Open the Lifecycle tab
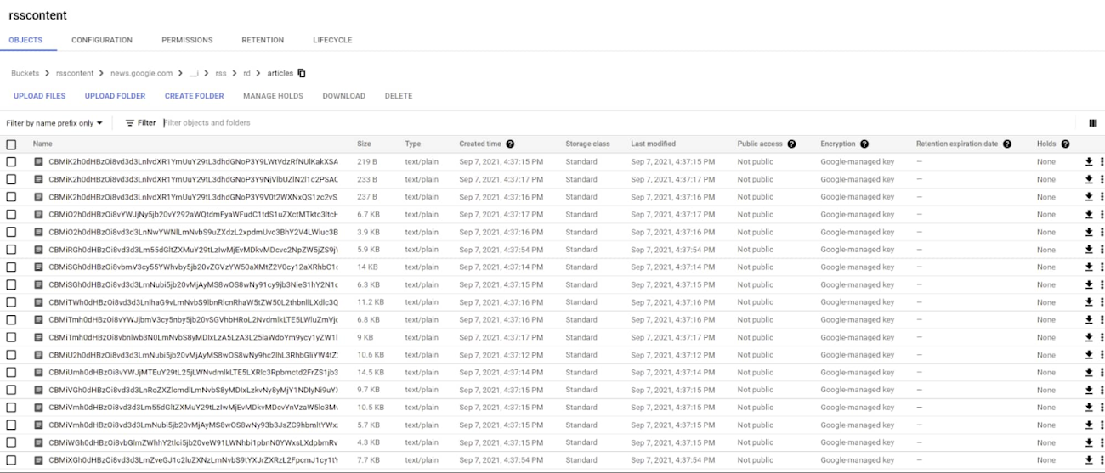Viewport: 1105px width, 473px height. [x=332, y=40]
